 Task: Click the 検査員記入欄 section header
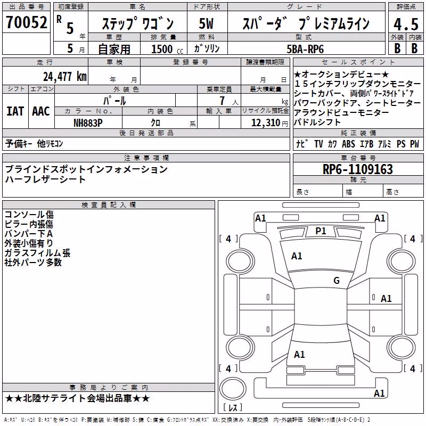click(109, 205)
